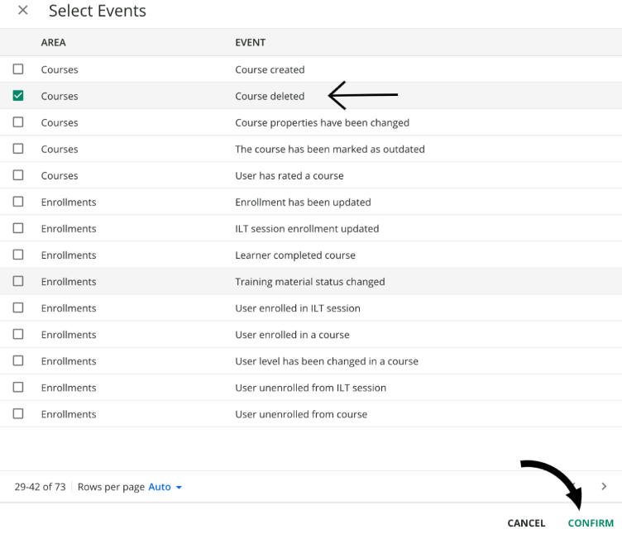
Task: Select Course properties have been changed checkbox
Action: 18,122
